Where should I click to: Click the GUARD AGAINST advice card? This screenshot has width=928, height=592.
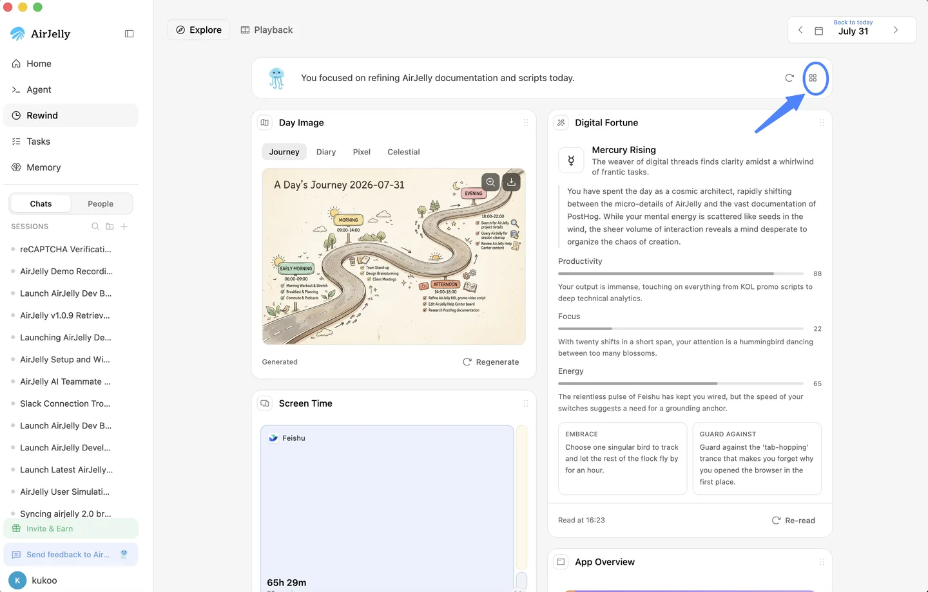757,459
